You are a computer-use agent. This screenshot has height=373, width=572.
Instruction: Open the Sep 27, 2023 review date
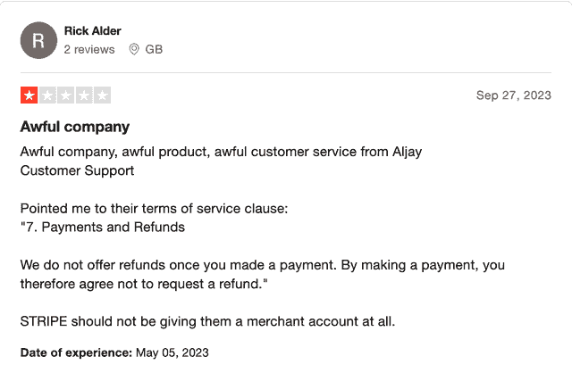(x=514, y=95)
